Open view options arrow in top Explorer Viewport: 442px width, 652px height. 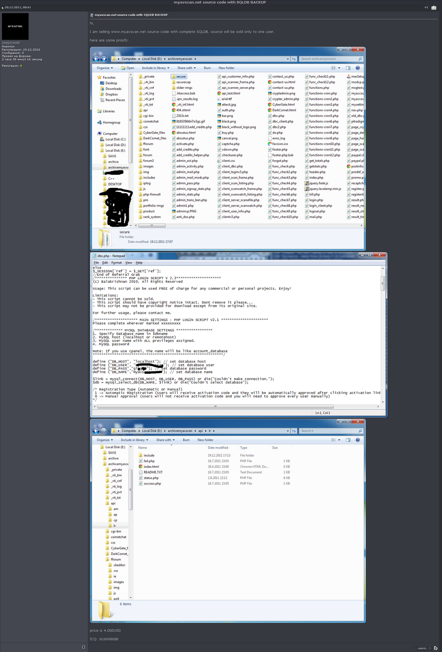[339, 68]
